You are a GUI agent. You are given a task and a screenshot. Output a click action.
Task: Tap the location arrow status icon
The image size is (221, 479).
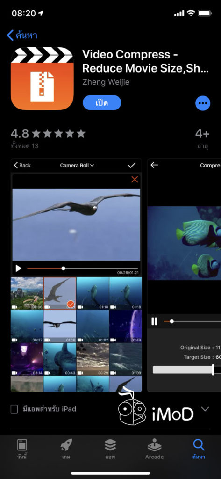[41, 13]
